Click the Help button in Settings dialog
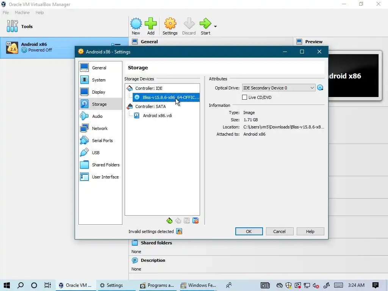Image resolution: width=388 pixels, height=291 pixels. 310,232
